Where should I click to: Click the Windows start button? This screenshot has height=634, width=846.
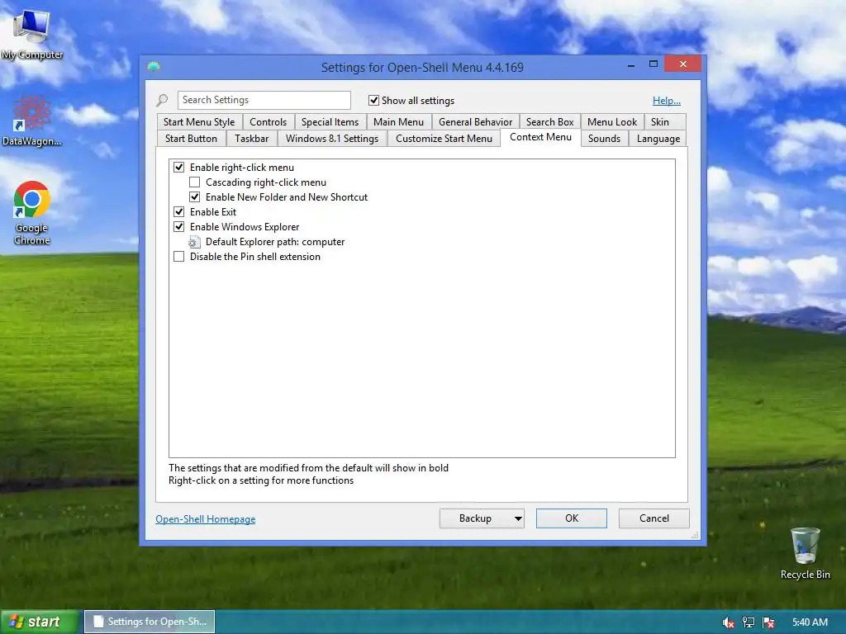coord(39,622)
